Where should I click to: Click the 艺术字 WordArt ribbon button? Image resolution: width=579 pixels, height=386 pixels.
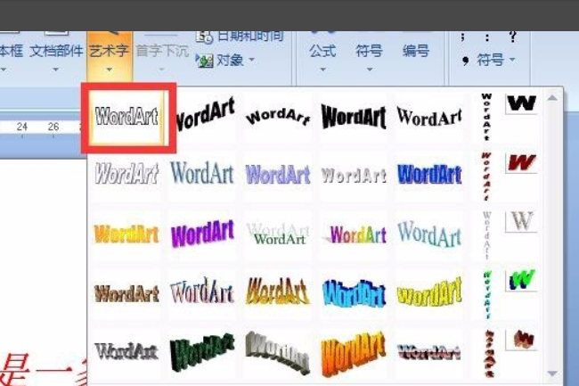(110, 51)
